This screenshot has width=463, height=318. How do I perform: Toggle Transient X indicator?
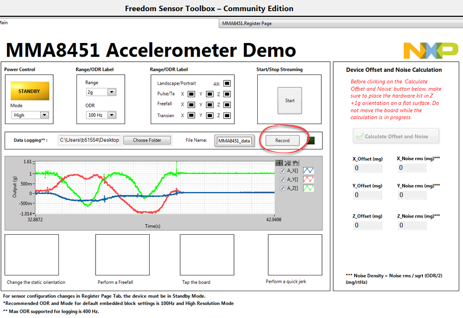tap(191, 115)
